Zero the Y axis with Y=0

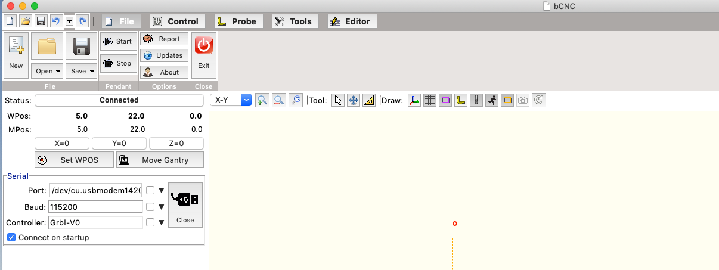119,144
